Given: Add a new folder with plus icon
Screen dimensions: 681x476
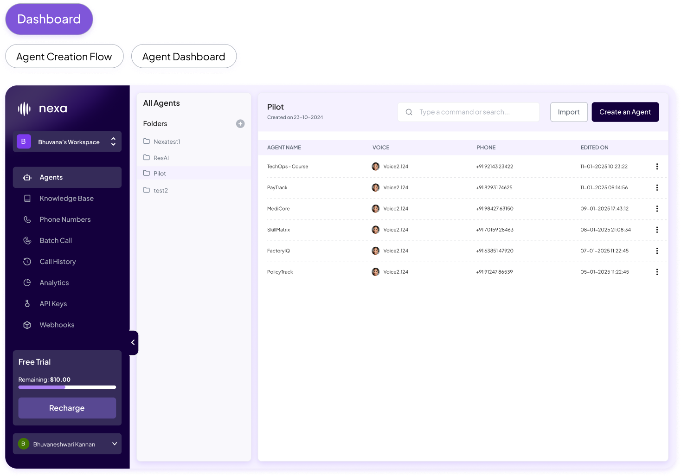Looking at the screenshot, I should 240,124.
